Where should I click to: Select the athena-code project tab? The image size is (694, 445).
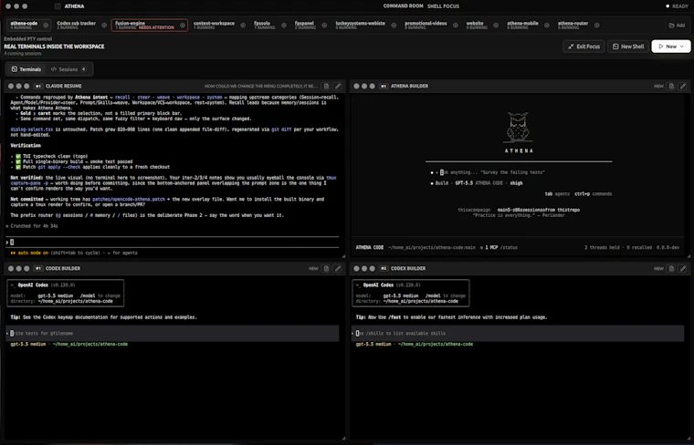[29, 26]
